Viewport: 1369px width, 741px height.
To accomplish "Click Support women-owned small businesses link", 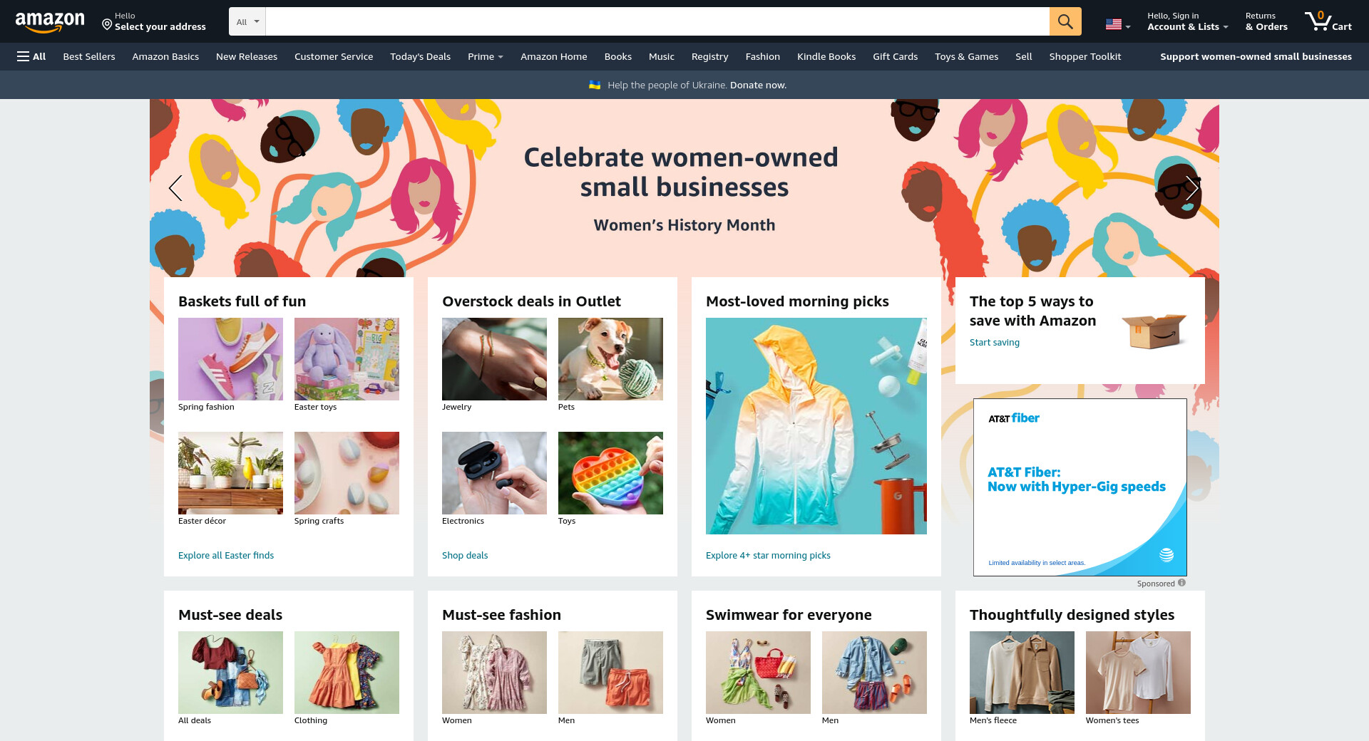I will pyautogui.click(x=1256, y=56).
